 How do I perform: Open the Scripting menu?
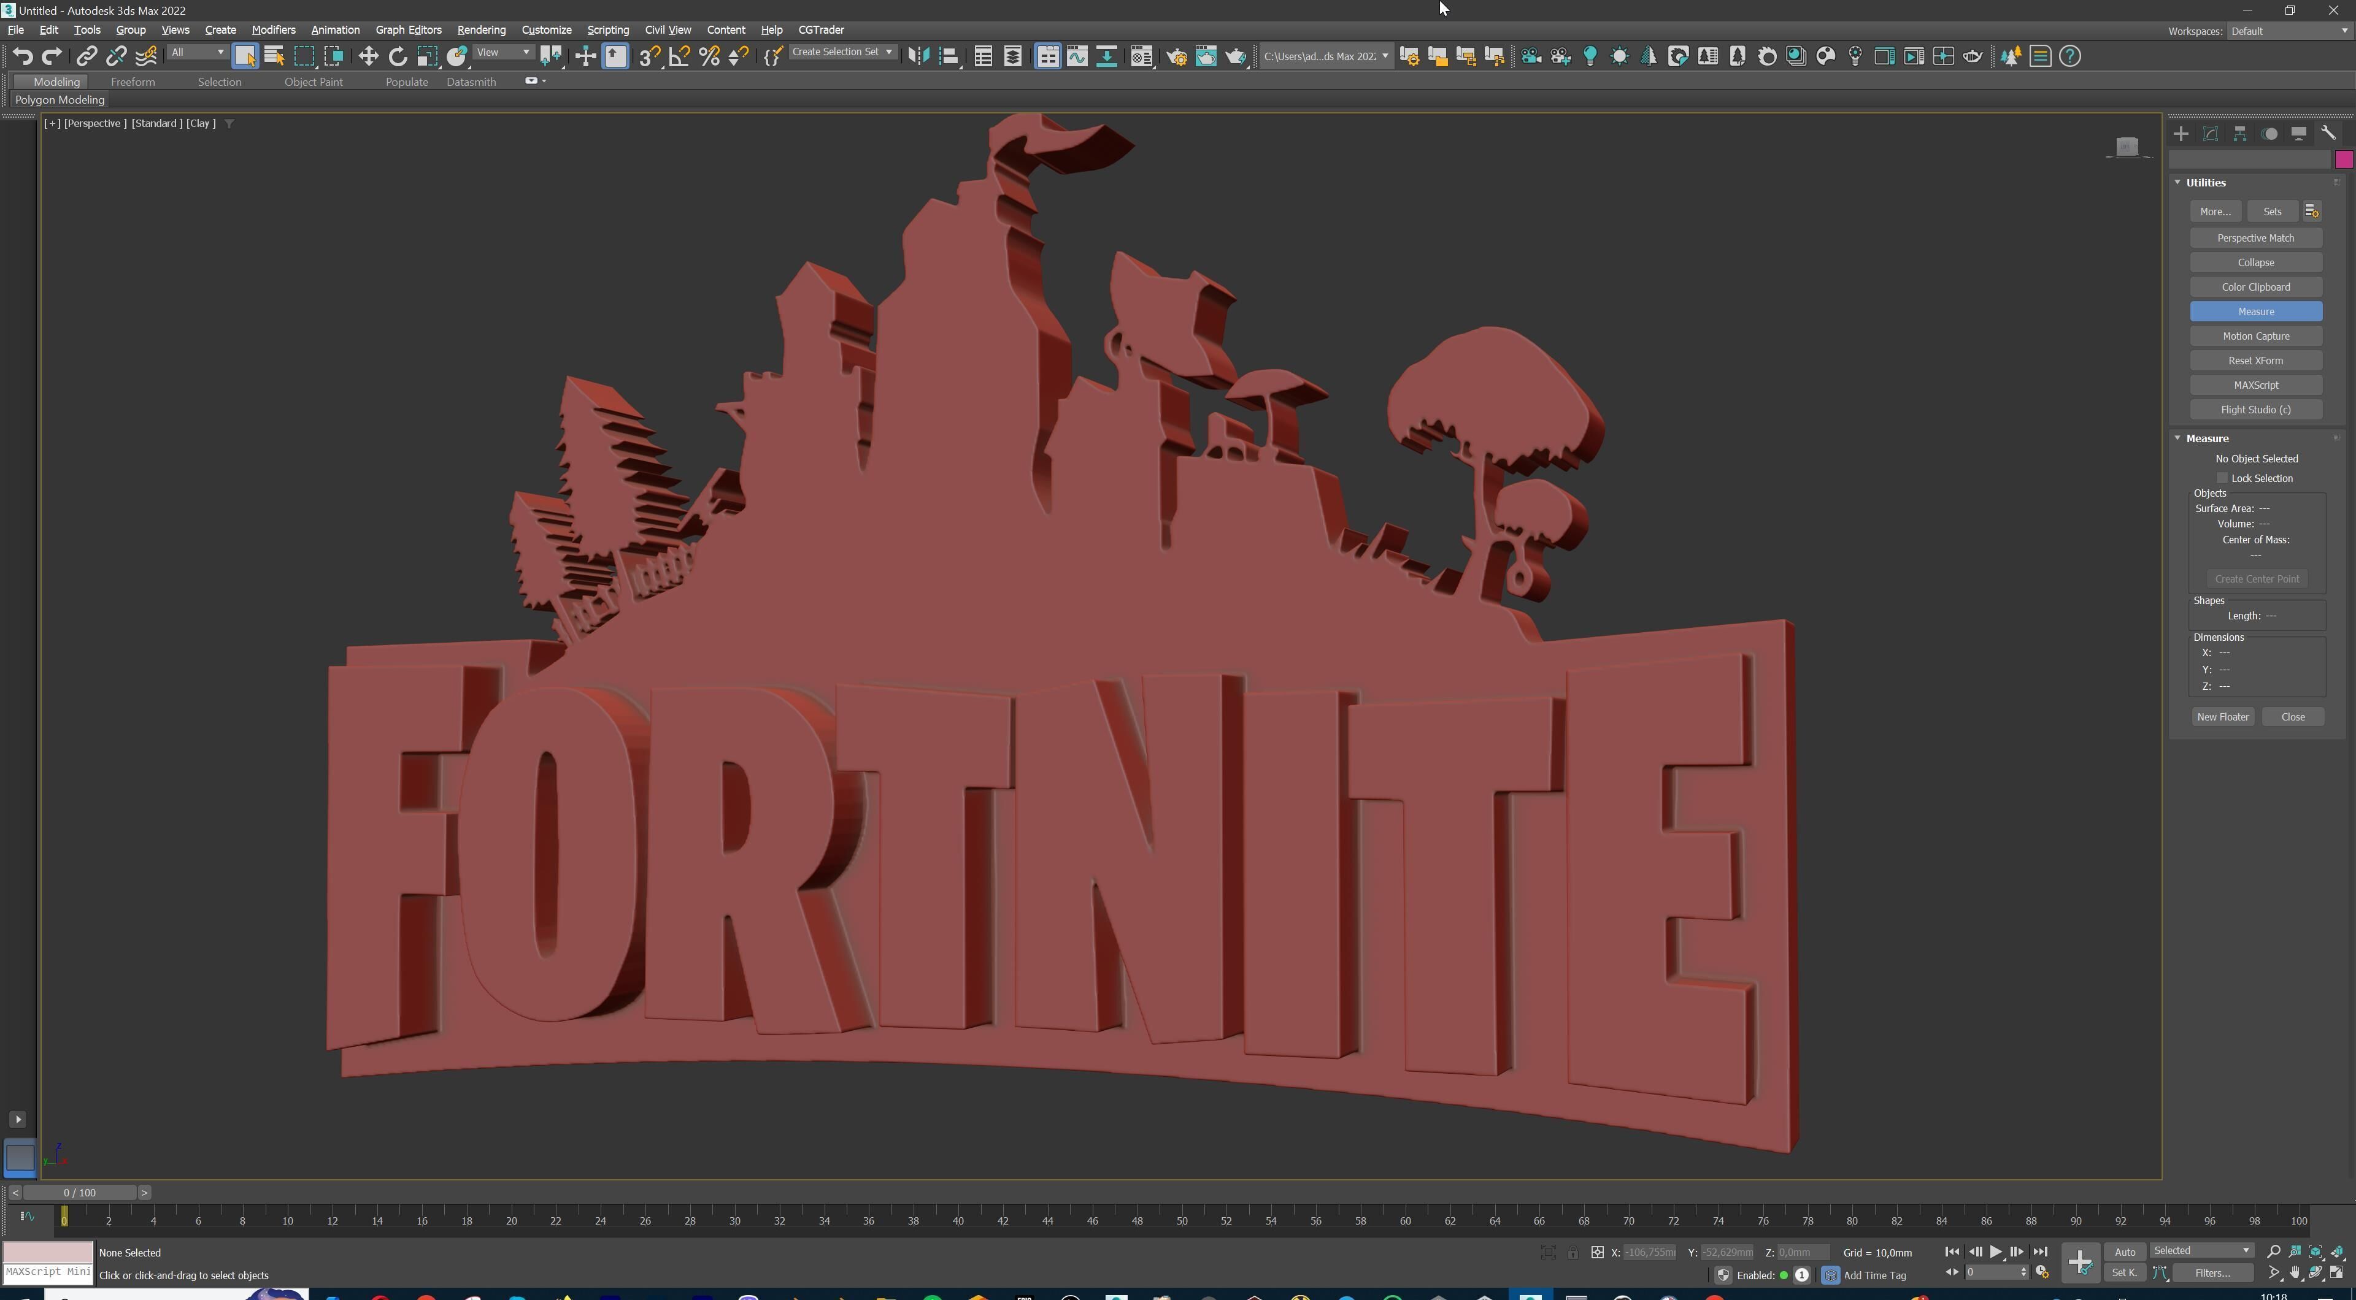(x=607, y=30)
